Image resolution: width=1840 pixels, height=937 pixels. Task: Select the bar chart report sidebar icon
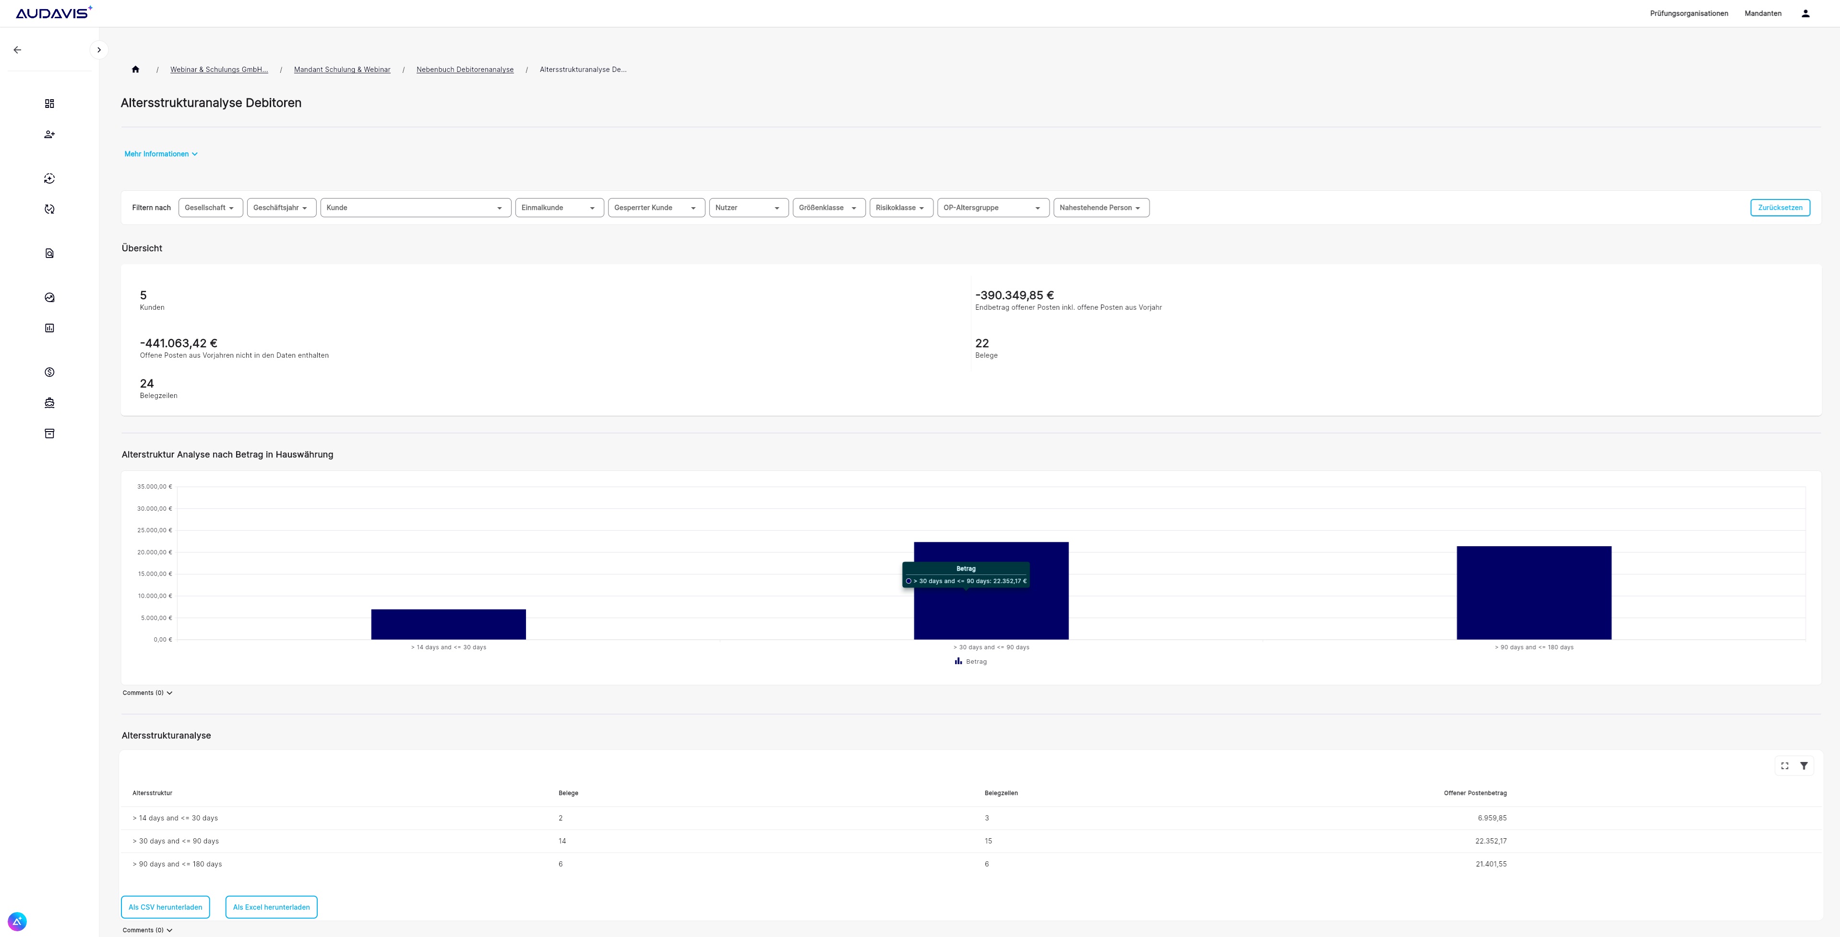[49, 328]
